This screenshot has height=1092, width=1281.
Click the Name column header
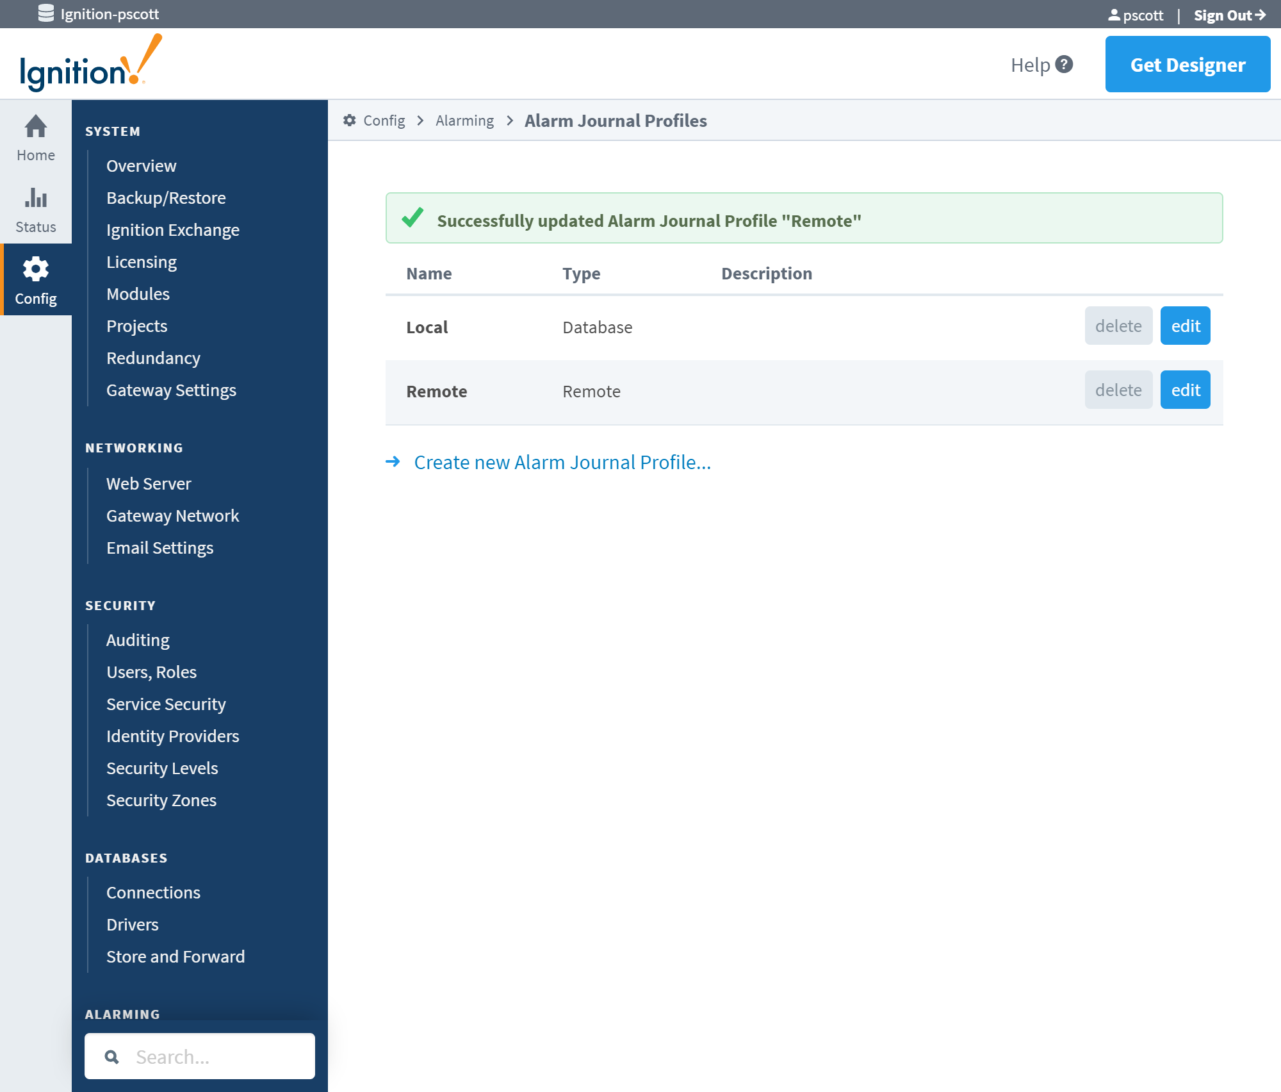(x=429, y=274)
